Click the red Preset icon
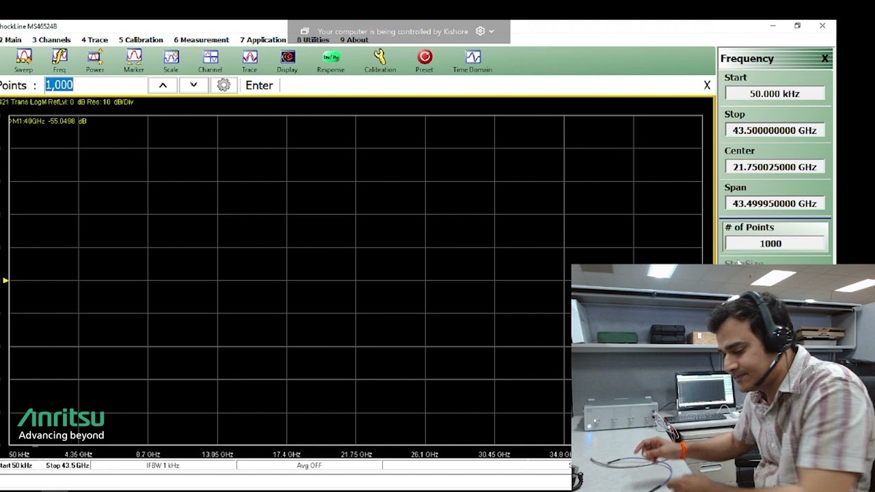The width and height of the screenshot is (875, 492). click(x=425, y=61)
